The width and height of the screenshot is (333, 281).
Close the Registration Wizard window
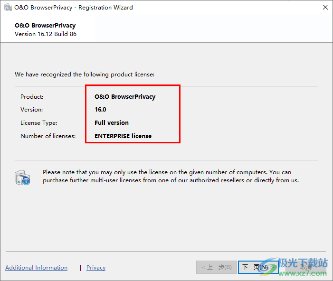[x=325, y=7]
